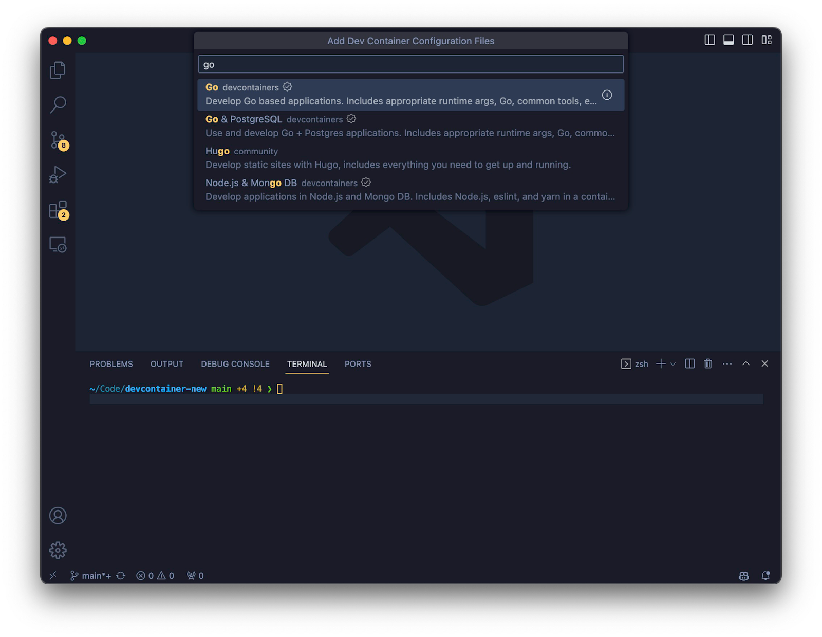Click the verified badge beside Go devcontainers
Image resolution: width=822 pixels, height=637 pixels.
click(287, 87)
